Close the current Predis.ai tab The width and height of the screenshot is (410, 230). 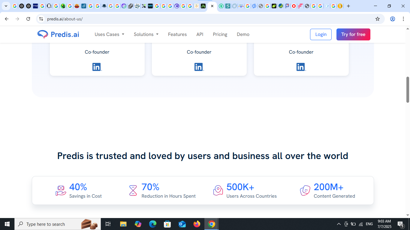tap(212, 6)
